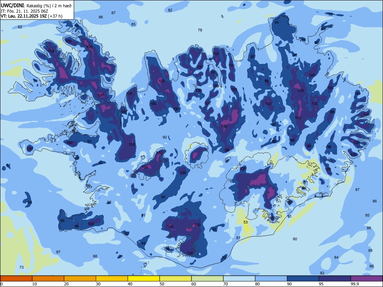Click the init time line "IT: Fös. 21. 11. 2025 06Z"

(25, 11)
